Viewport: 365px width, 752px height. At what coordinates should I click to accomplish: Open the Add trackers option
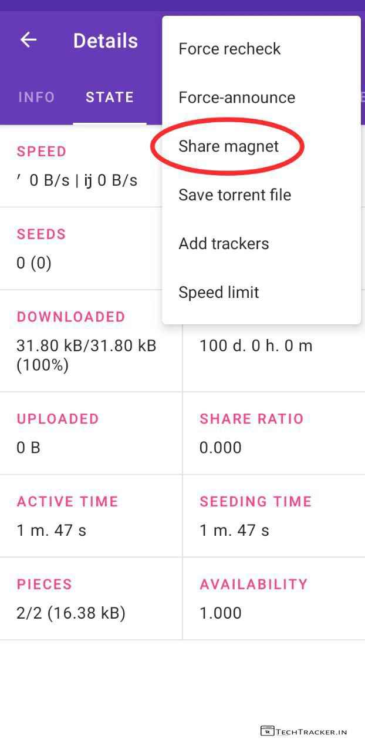(x=224, y=244)
